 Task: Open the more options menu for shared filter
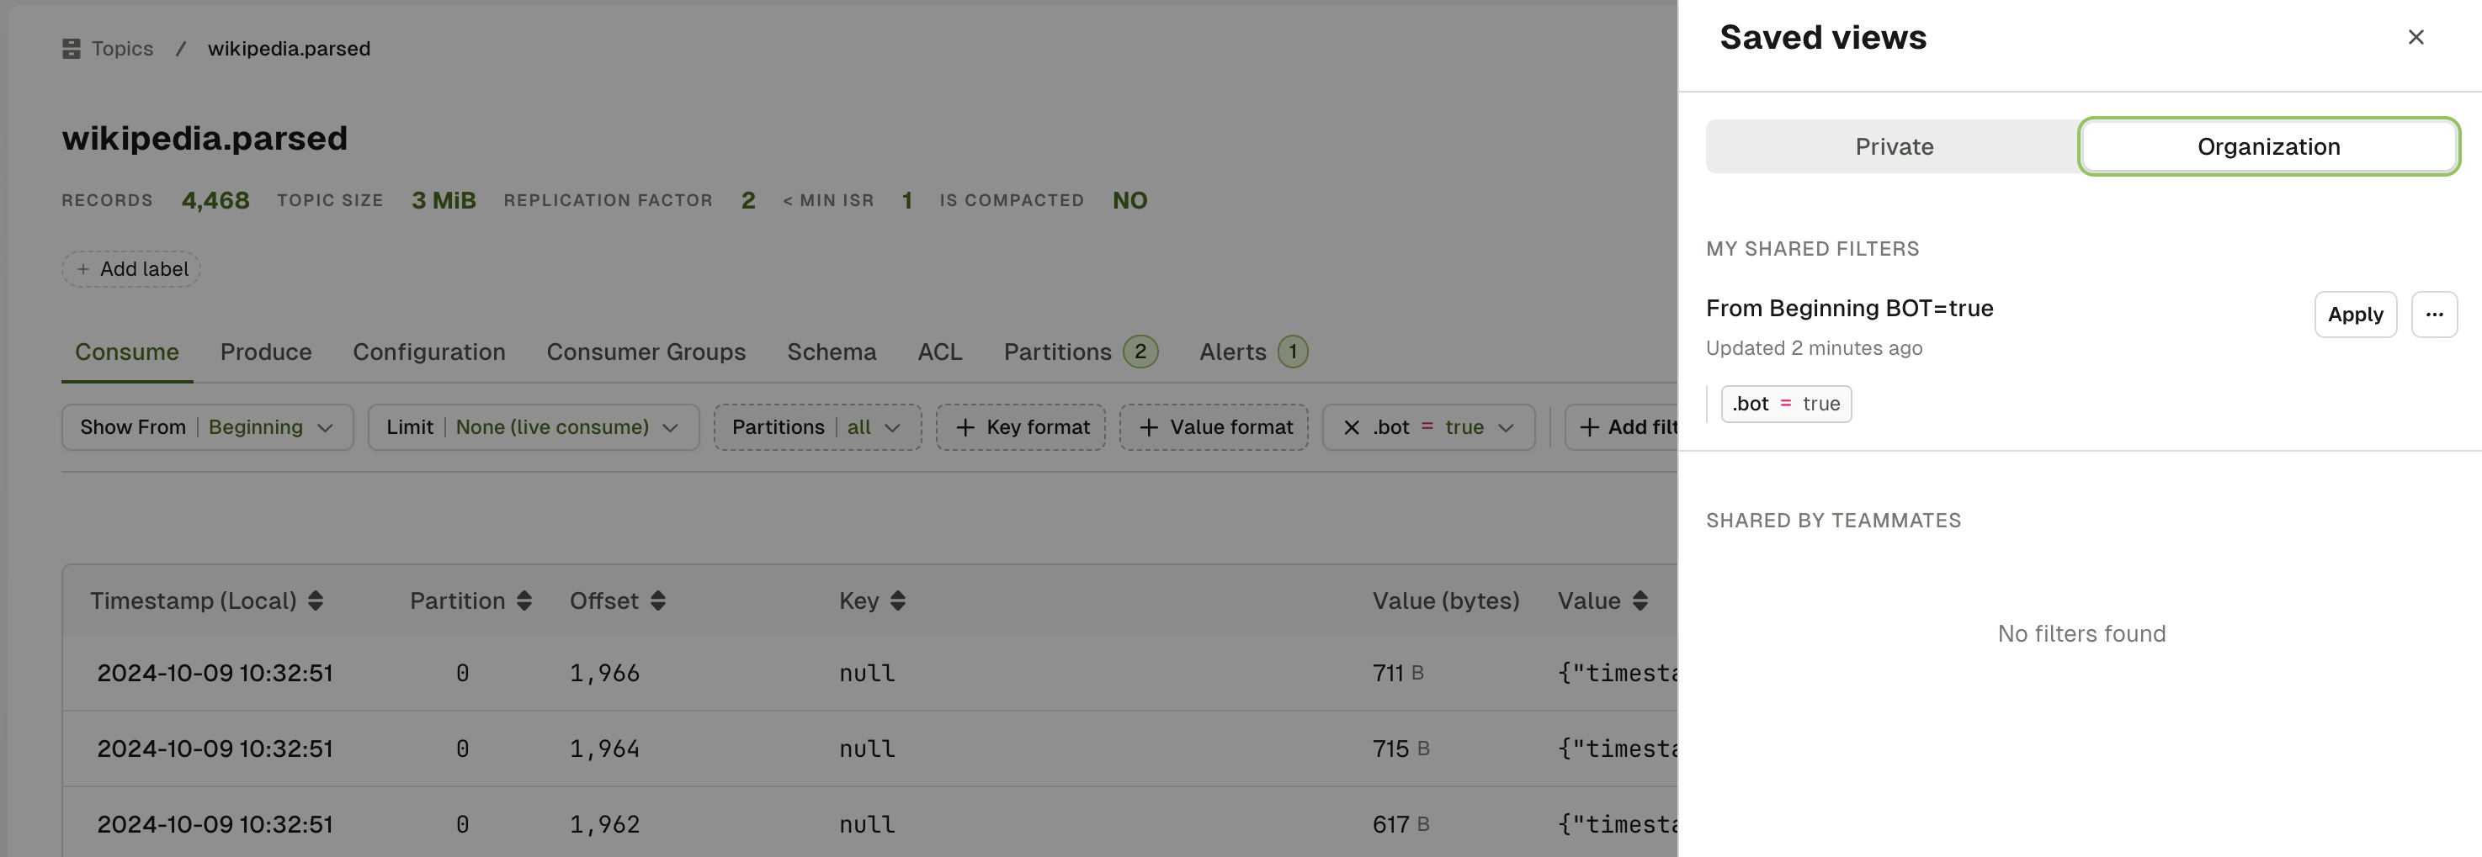point(2434,314)
